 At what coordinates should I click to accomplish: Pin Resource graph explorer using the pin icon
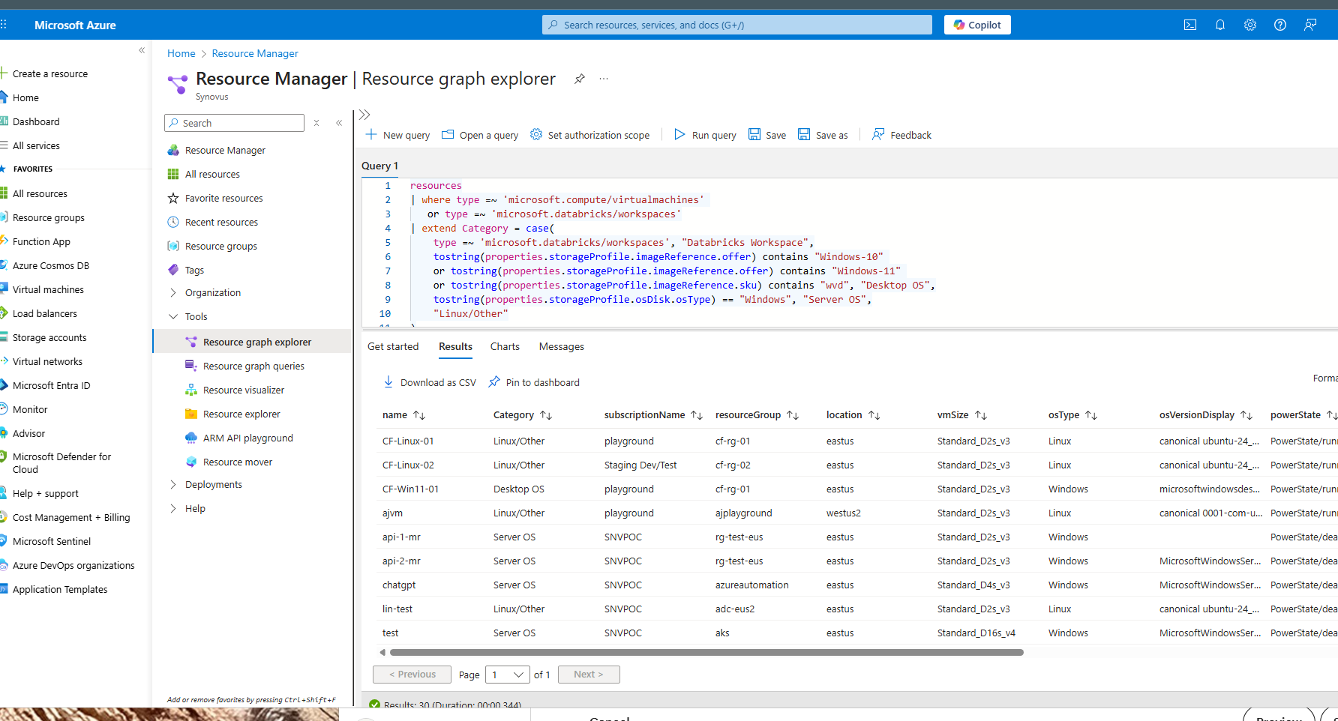tap(579, 78)
